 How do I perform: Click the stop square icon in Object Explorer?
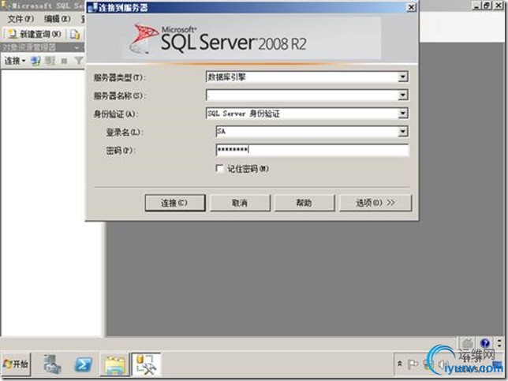pyautogui.click(x=64, y=61)
